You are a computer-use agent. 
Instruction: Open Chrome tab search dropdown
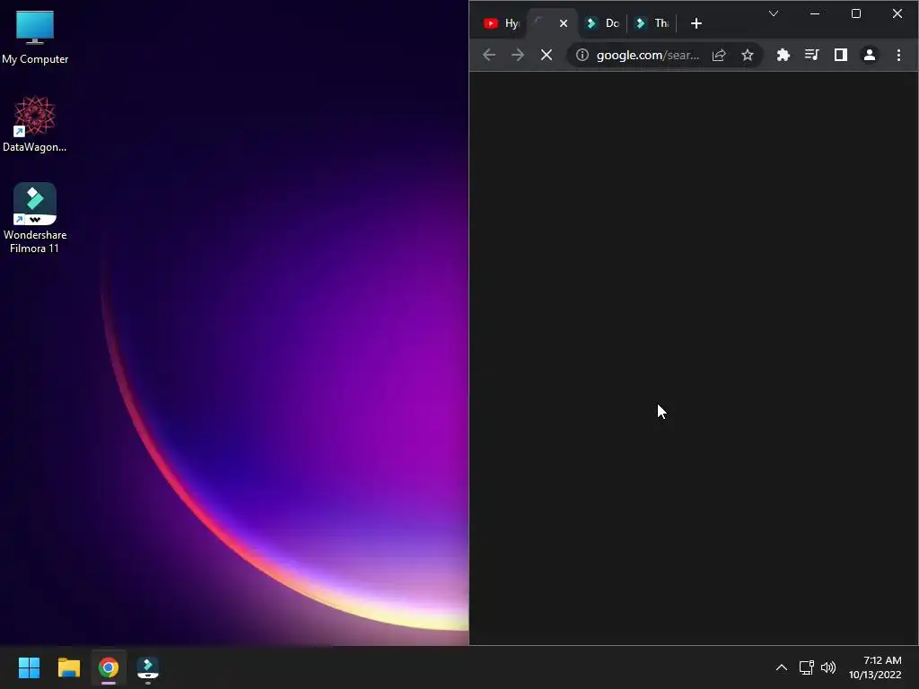774,13
